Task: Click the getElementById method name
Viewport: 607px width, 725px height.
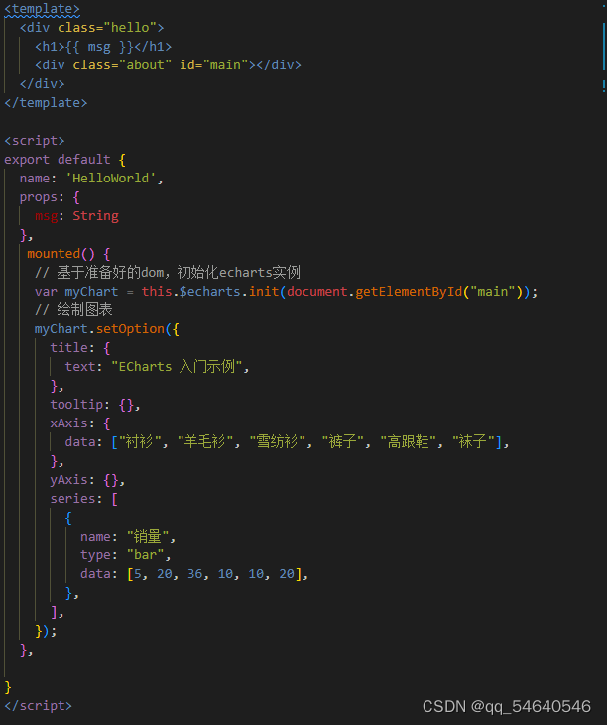Action: click(x=409, y=292)
